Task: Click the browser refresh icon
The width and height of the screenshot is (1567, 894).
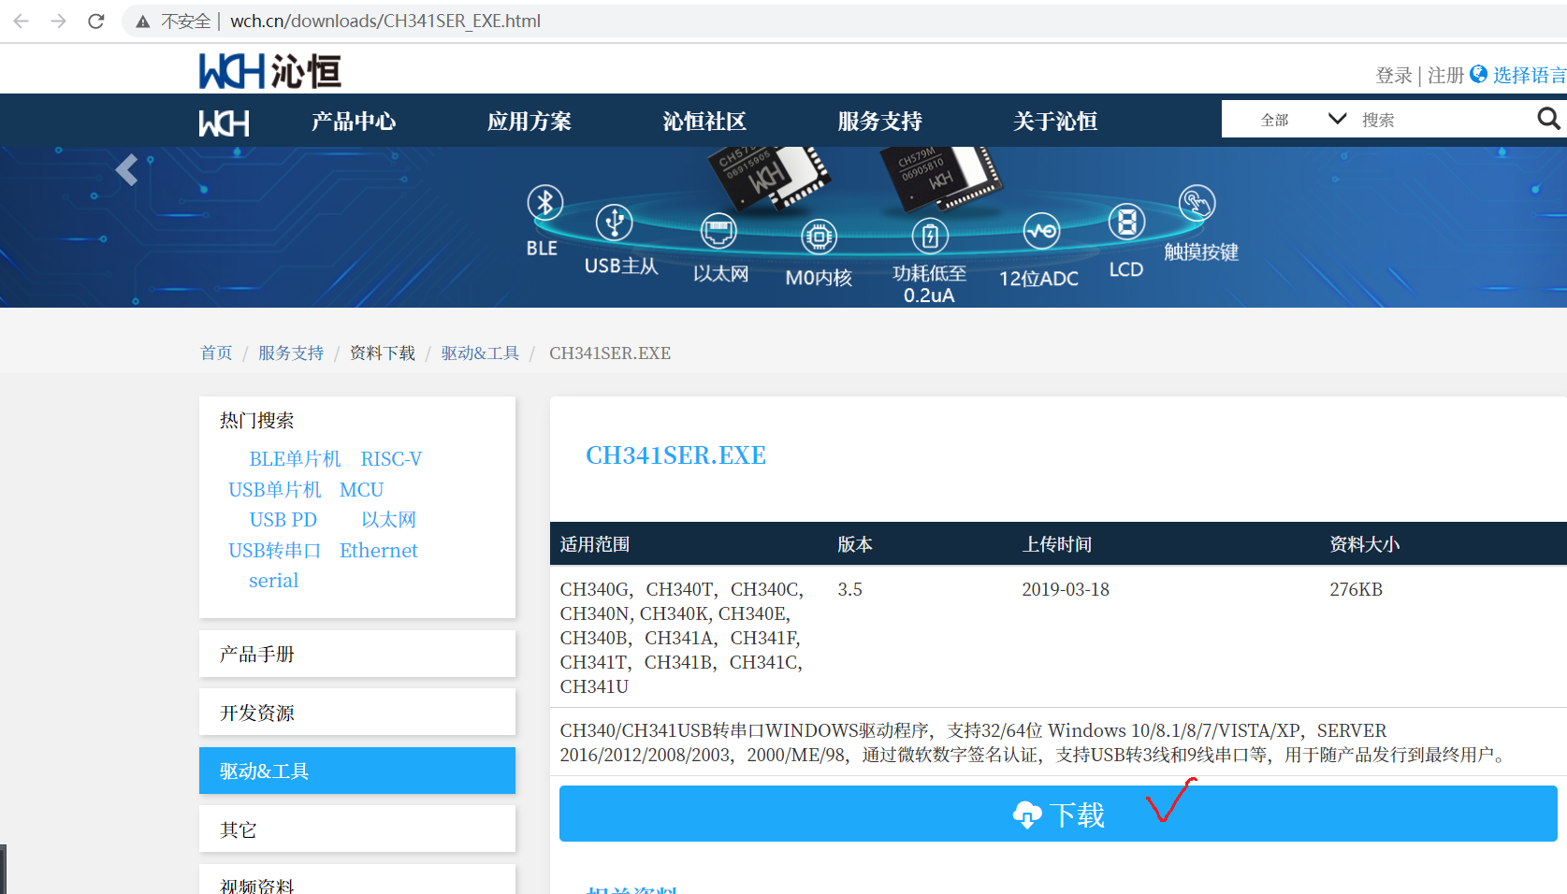Action: tap(95, 21)
